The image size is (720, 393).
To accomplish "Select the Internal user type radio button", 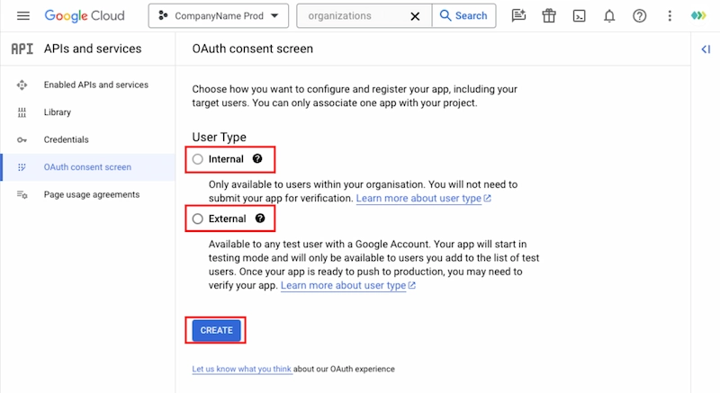I will (x=198, y=159).
